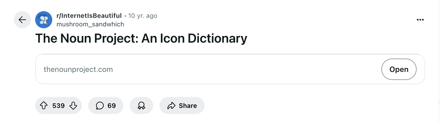Click the '10 yr. ago' timestamp

point(143,16)
